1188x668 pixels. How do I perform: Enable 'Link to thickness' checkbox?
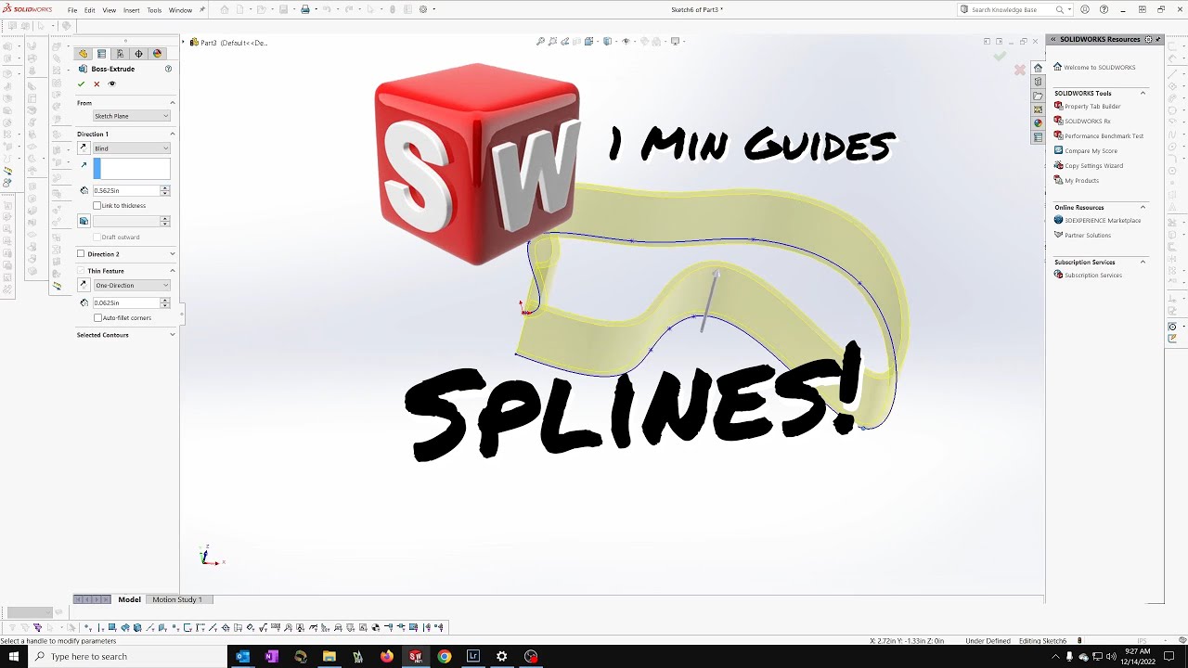[97, 206]
